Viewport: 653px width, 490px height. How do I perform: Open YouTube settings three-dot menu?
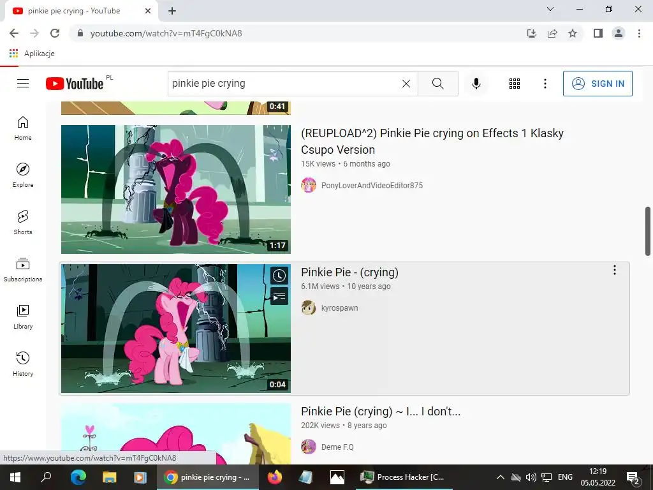545,84
